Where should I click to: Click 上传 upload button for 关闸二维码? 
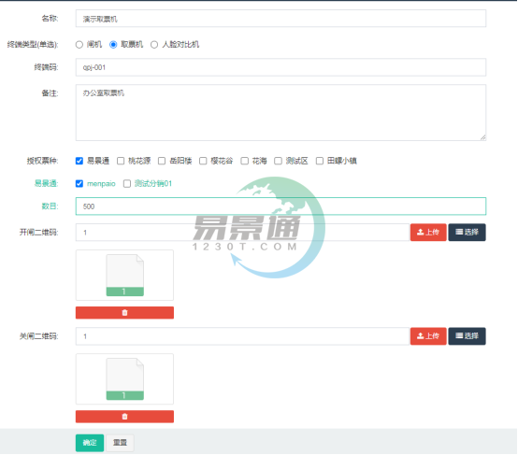tap(428, 336)
